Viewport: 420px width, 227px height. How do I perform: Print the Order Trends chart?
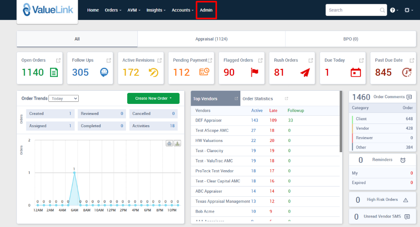pyautogui.click(x=169, y=144)
